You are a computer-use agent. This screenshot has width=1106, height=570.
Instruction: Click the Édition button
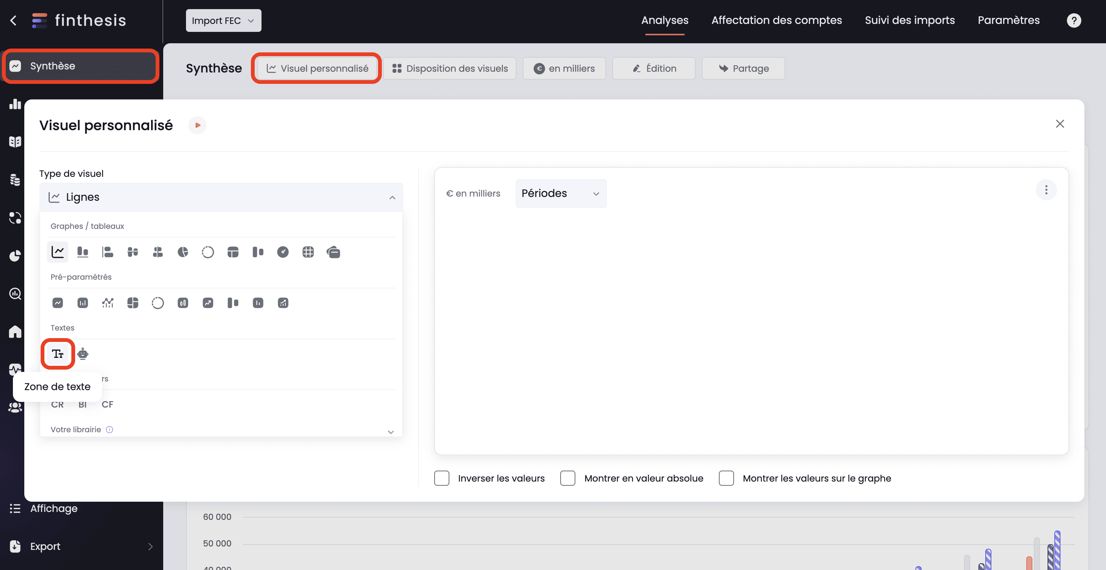[654, 69]
